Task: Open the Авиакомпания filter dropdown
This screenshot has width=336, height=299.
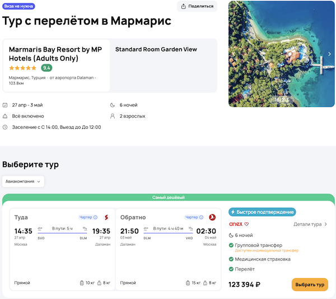Action: (x=24, y=181)
